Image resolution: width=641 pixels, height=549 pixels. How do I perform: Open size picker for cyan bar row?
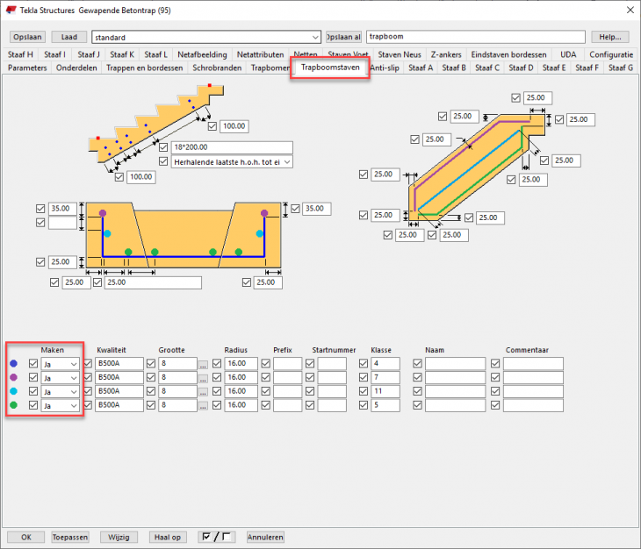coord(204,392)
